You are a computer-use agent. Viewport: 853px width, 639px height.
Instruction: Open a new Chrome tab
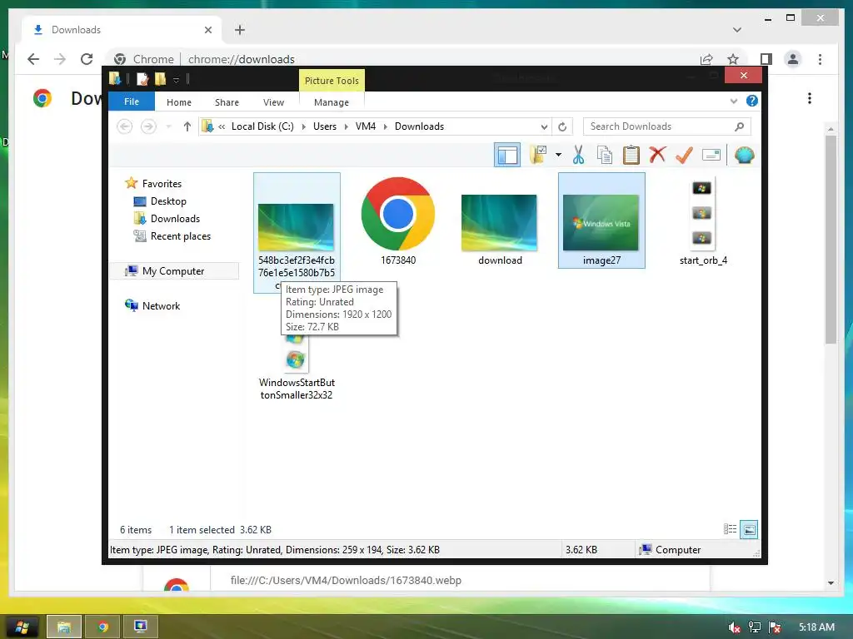click(x=240, y=30)
